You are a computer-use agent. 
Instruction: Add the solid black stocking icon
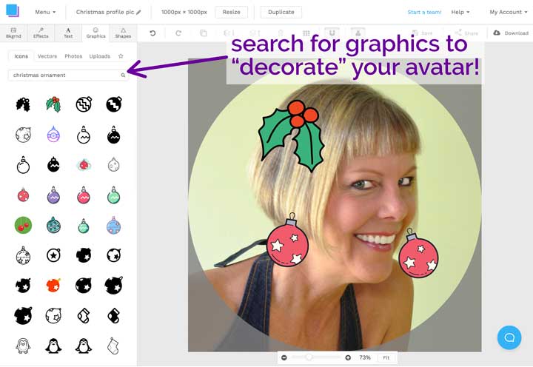pyautogui.click(x=113, y=316)
